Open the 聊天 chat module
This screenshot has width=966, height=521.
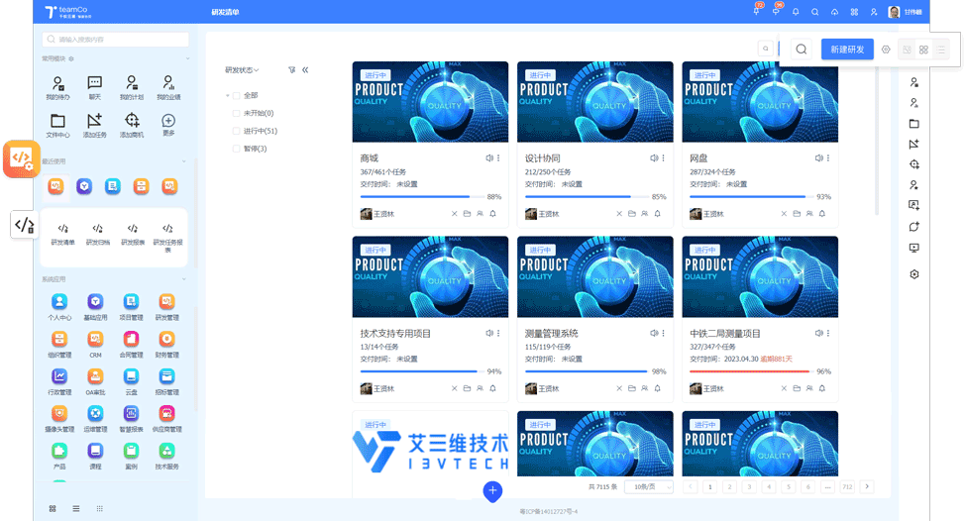[94, 87]
